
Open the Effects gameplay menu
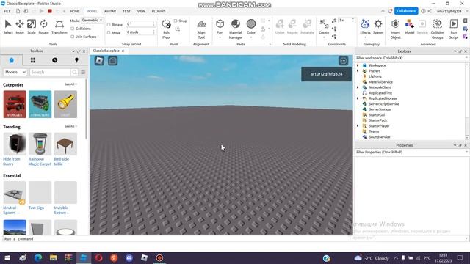point(365,26)
